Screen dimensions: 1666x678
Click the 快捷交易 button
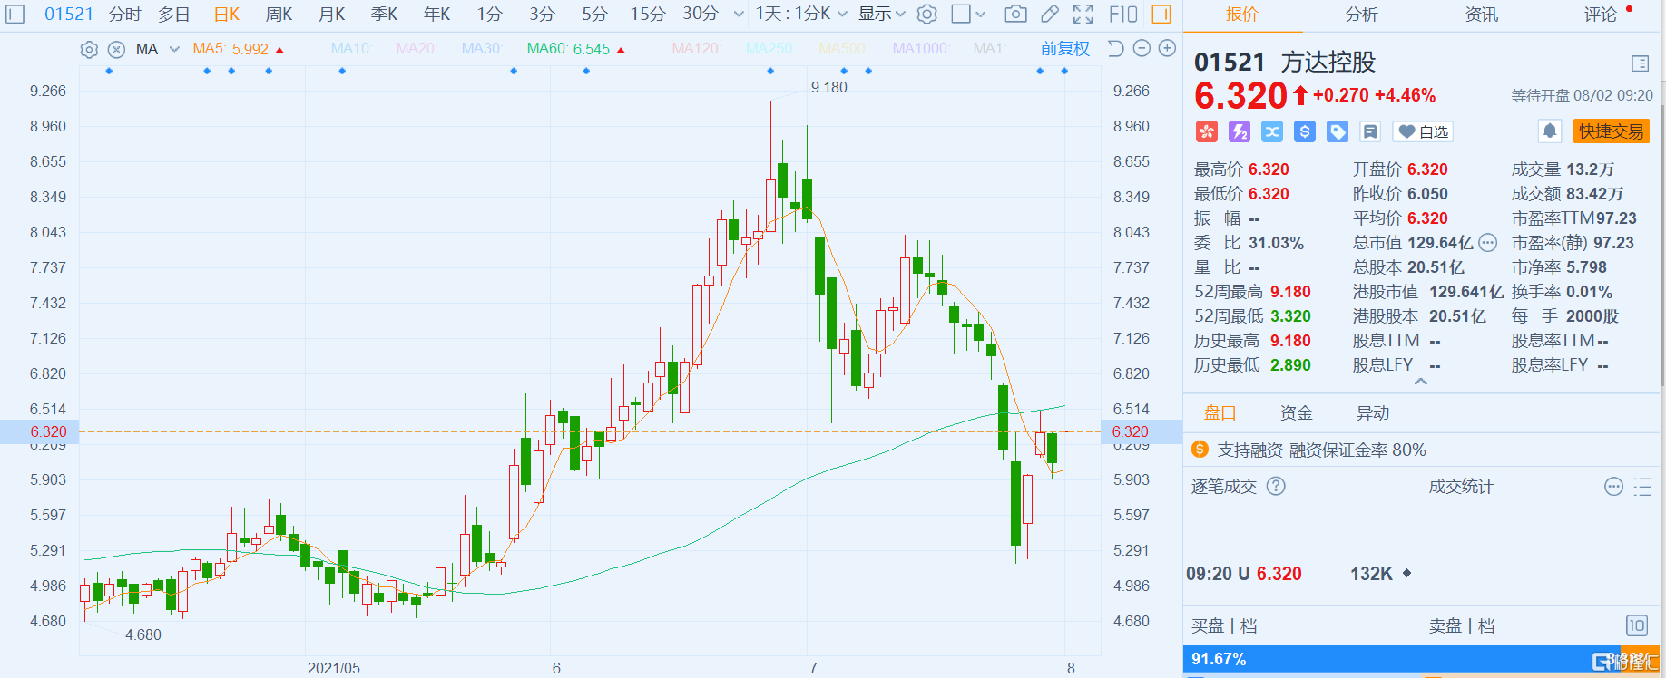pos(1611,131)
